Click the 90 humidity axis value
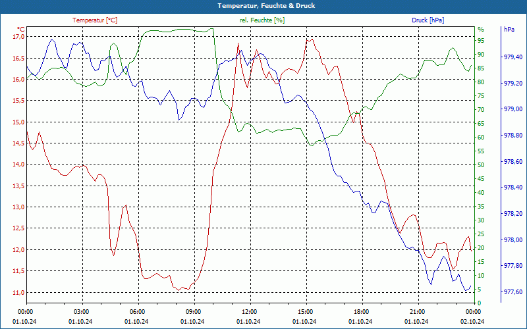Image resolution: width=527 pixels, height=329 pixels. (x=481, y=55)
